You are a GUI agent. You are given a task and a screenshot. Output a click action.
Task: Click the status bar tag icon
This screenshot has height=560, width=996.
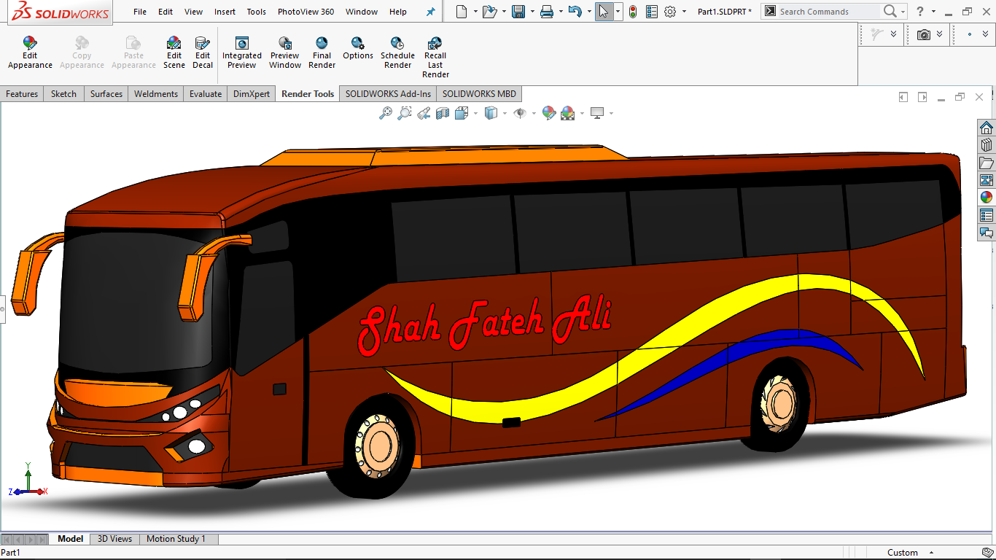pos(987,553)
